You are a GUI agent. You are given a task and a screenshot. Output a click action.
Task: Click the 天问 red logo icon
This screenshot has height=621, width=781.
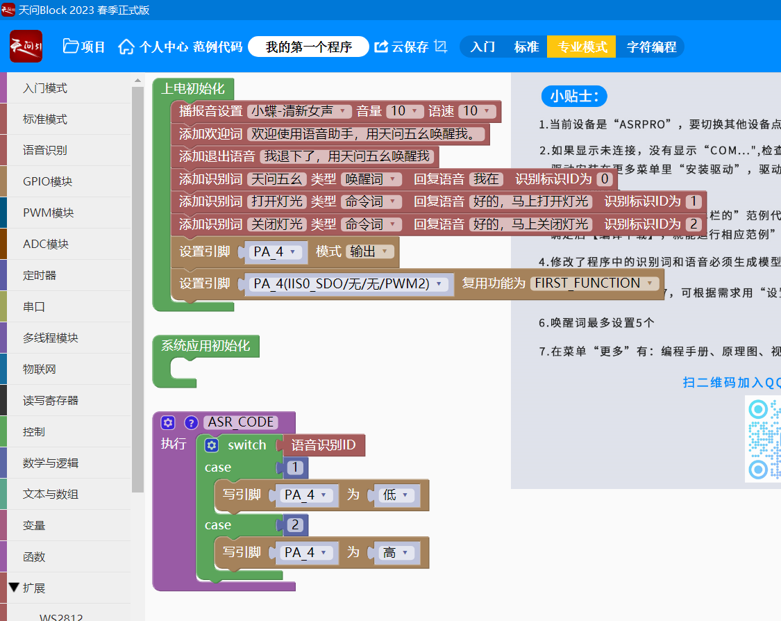[x=26, y=47]
